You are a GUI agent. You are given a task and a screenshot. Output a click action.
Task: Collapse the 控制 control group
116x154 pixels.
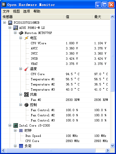point(20,105)
